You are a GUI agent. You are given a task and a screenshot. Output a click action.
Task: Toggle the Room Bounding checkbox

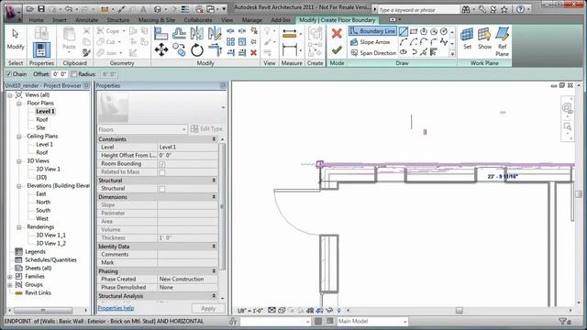[x=162, y=164]
